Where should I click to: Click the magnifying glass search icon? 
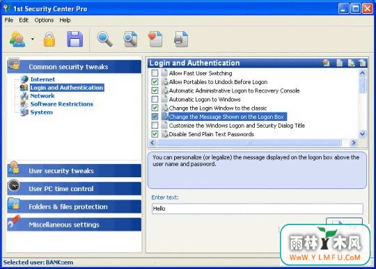tap(104, 40)
